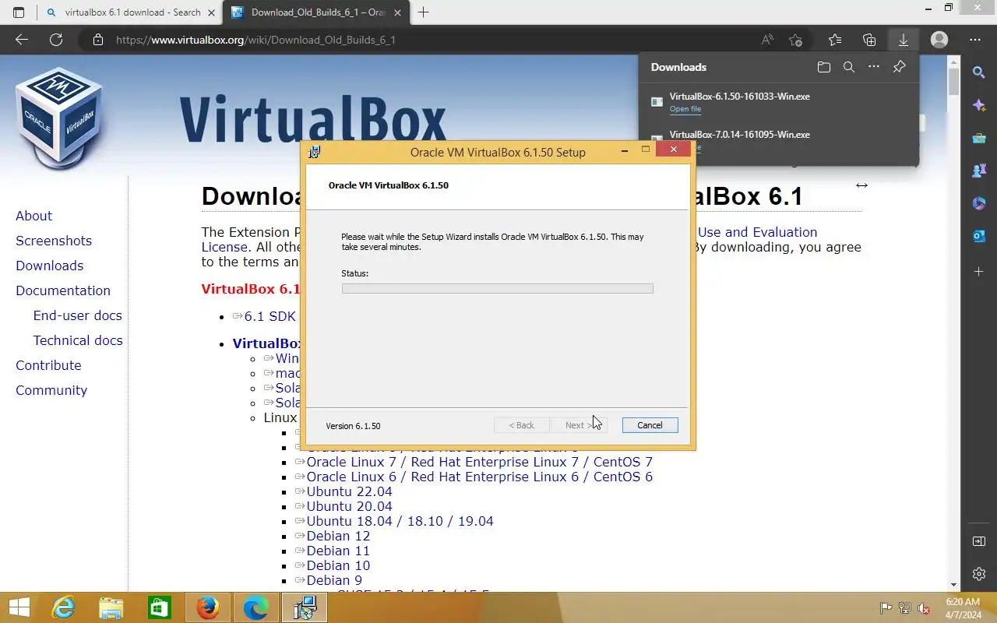Reload the page with the refresh icon

pos(56,40)
